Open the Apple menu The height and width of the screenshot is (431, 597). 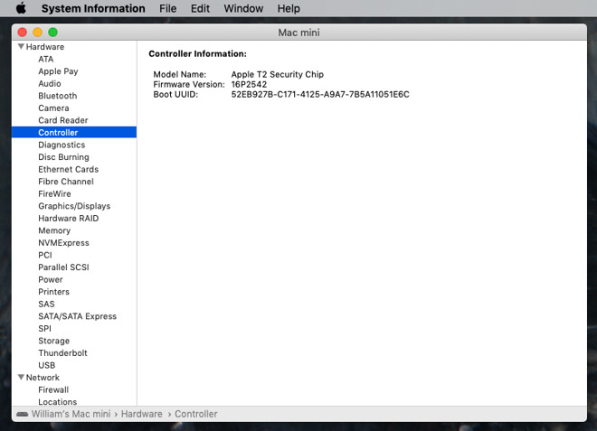(22, 8)
